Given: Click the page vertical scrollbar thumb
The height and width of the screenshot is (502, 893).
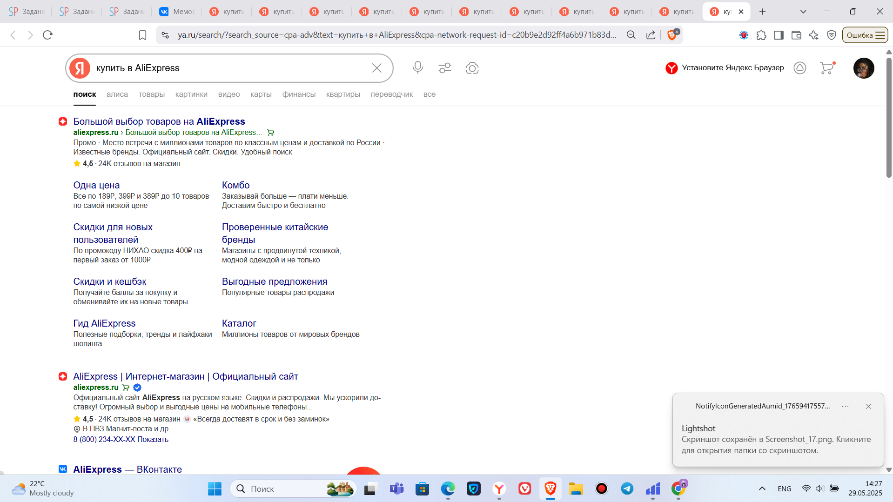Looking at the screenshot, I should tap(889, 118).
